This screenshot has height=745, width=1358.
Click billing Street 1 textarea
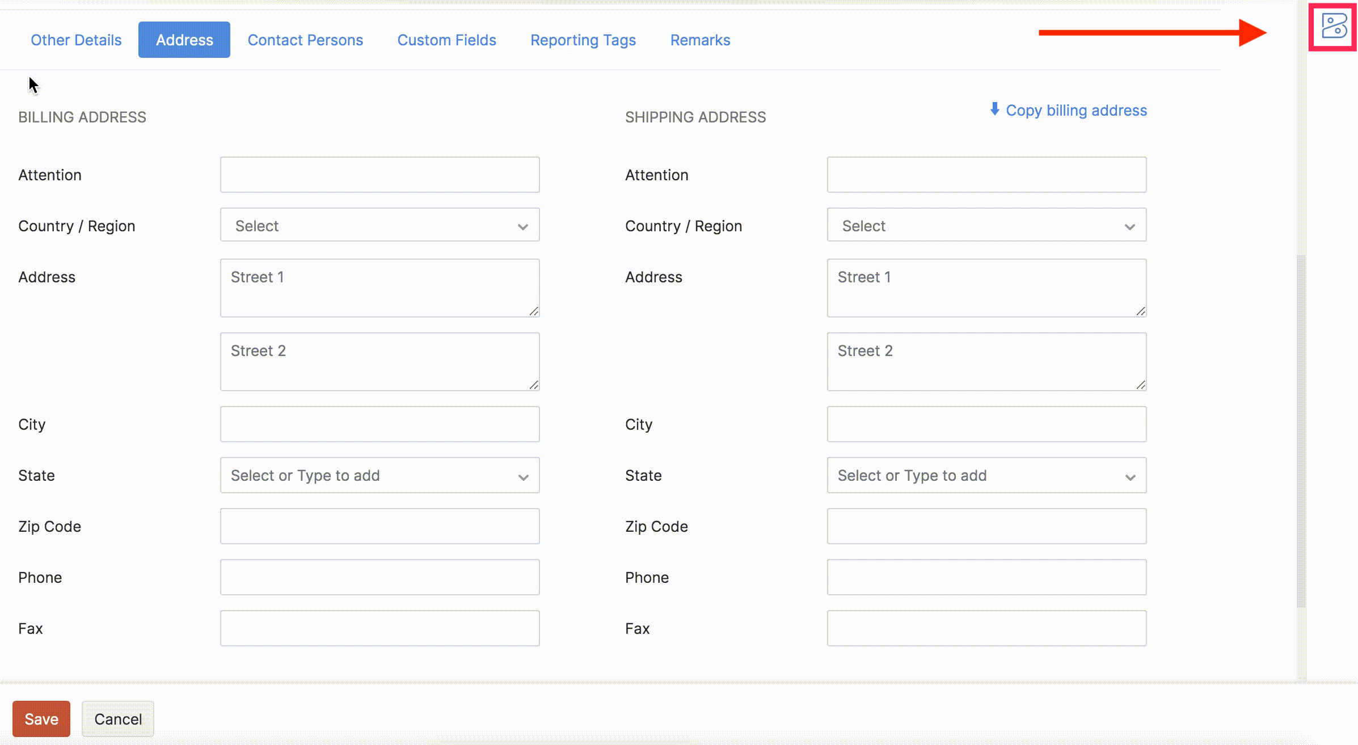[x=379, y=288]
